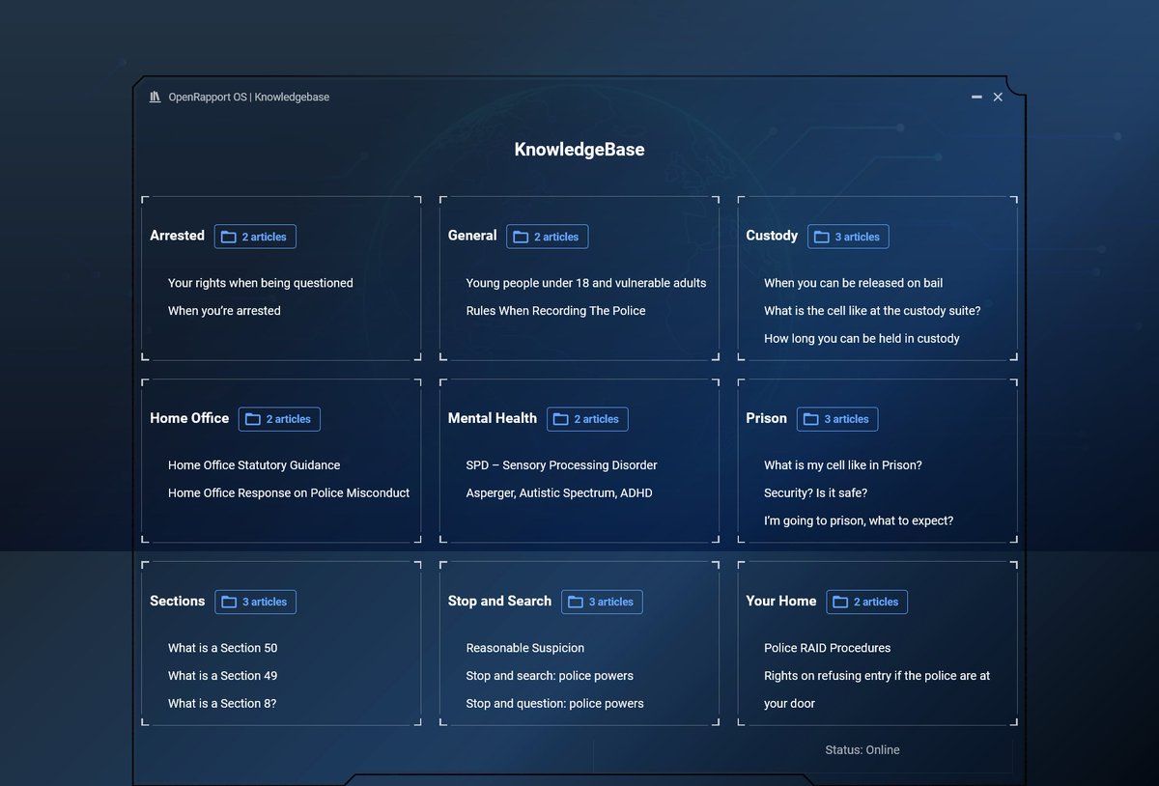Click the folder icon in Custody articles badge
This screenshot has width=1159, height=786.
[x=822, y=237]
